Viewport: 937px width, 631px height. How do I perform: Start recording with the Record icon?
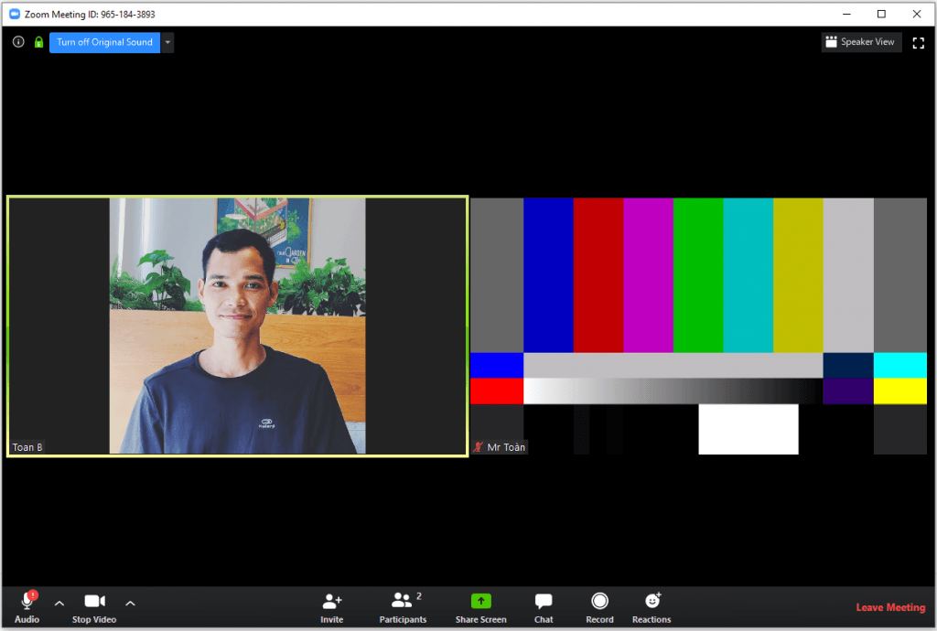pyautogui.click(x=599, y=602)
